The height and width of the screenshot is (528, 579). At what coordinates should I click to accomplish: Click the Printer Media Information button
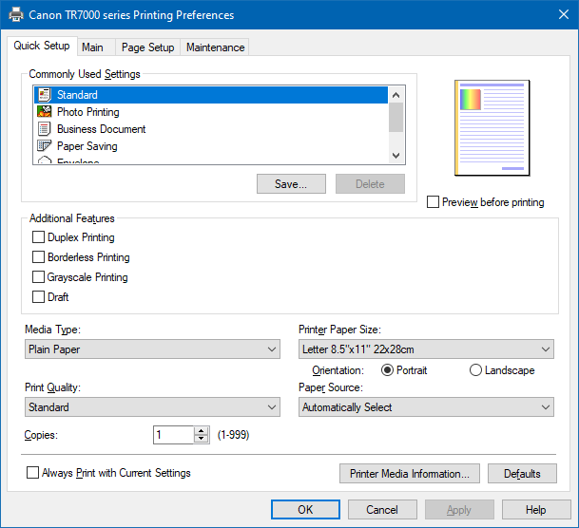(409, 474)
